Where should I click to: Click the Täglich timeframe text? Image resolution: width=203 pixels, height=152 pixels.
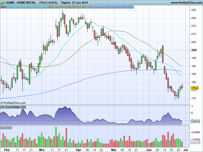[65, 3]
